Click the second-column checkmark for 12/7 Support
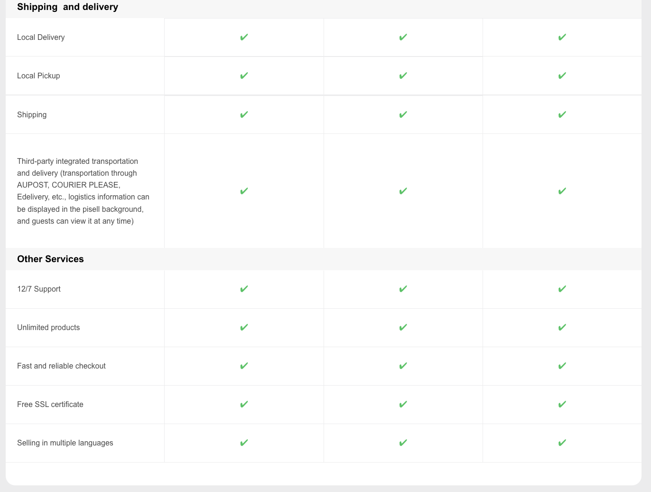Screen dimensions: 651x492 pyautogui.click(x=403, y=289)
